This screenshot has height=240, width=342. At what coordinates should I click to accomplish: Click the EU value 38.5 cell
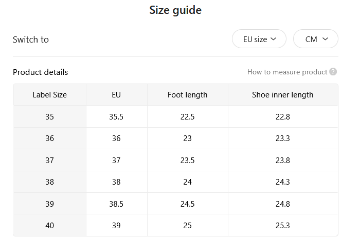pyautogui.click(x=116, y=204)
